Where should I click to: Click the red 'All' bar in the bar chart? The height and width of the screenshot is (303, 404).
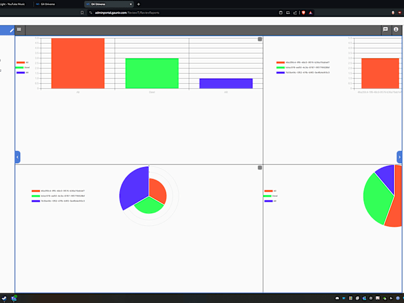[78, 63]
